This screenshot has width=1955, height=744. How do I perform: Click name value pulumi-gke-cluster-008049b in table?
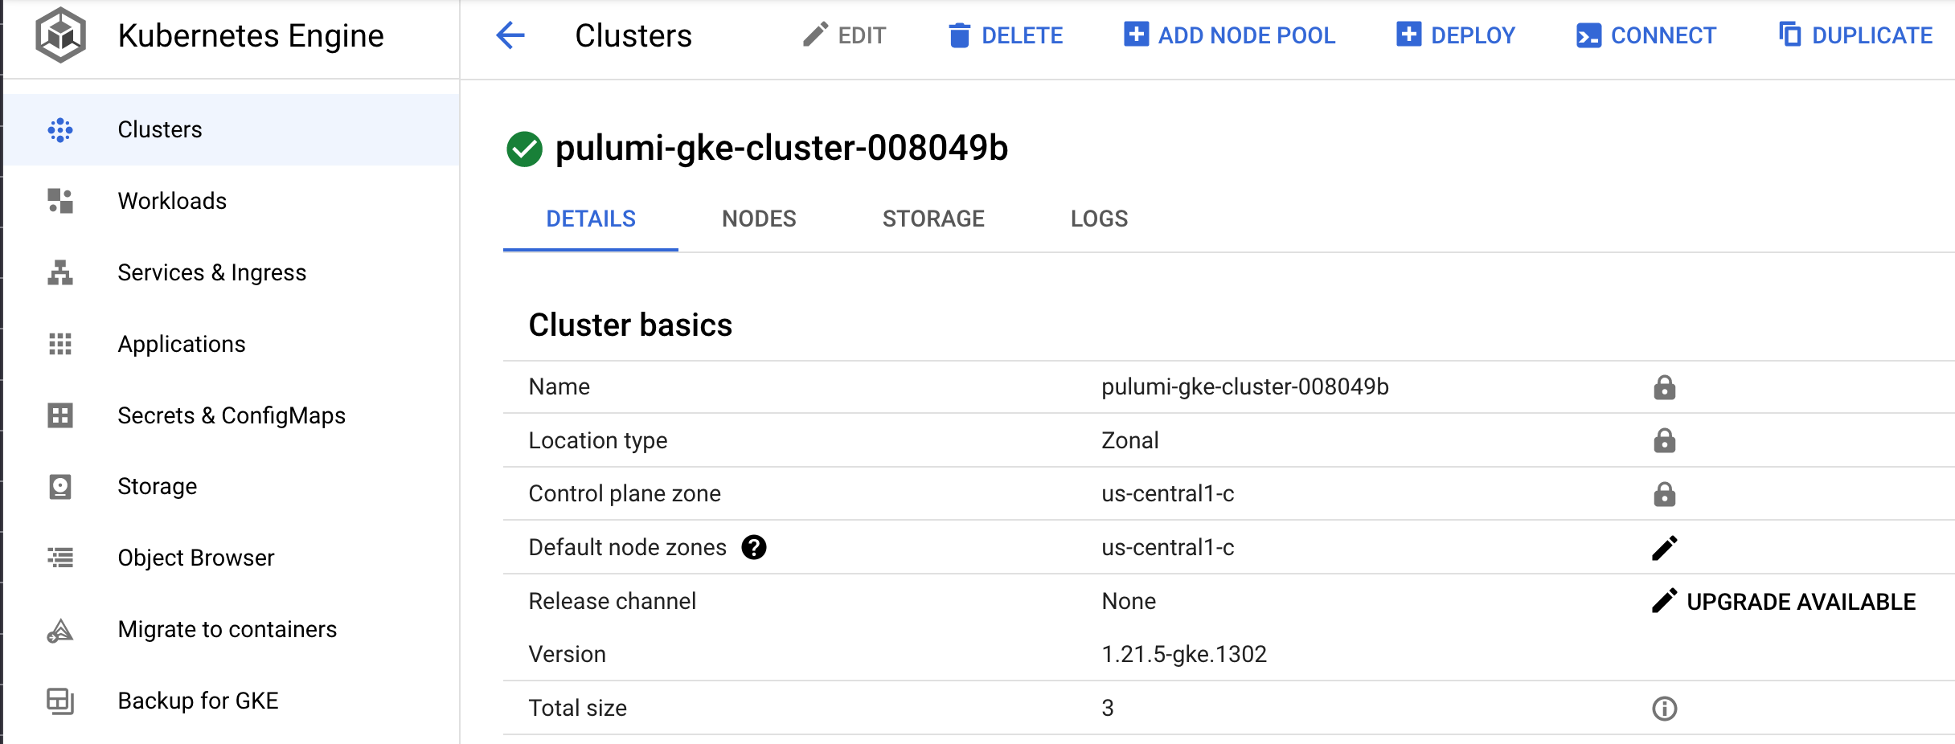(1244, 387)
